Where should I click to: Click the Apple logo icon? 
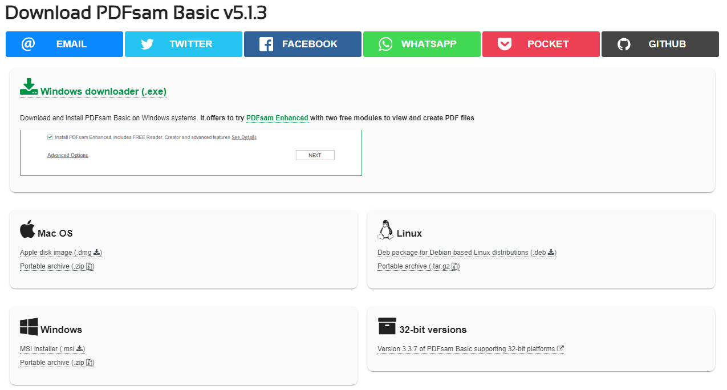click(27, 229)
